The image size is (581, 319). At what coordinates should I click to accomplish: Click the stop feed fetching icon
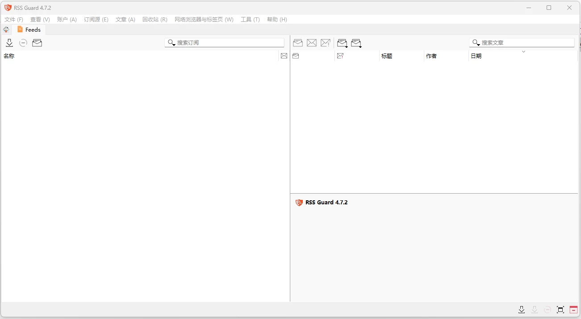23,43
